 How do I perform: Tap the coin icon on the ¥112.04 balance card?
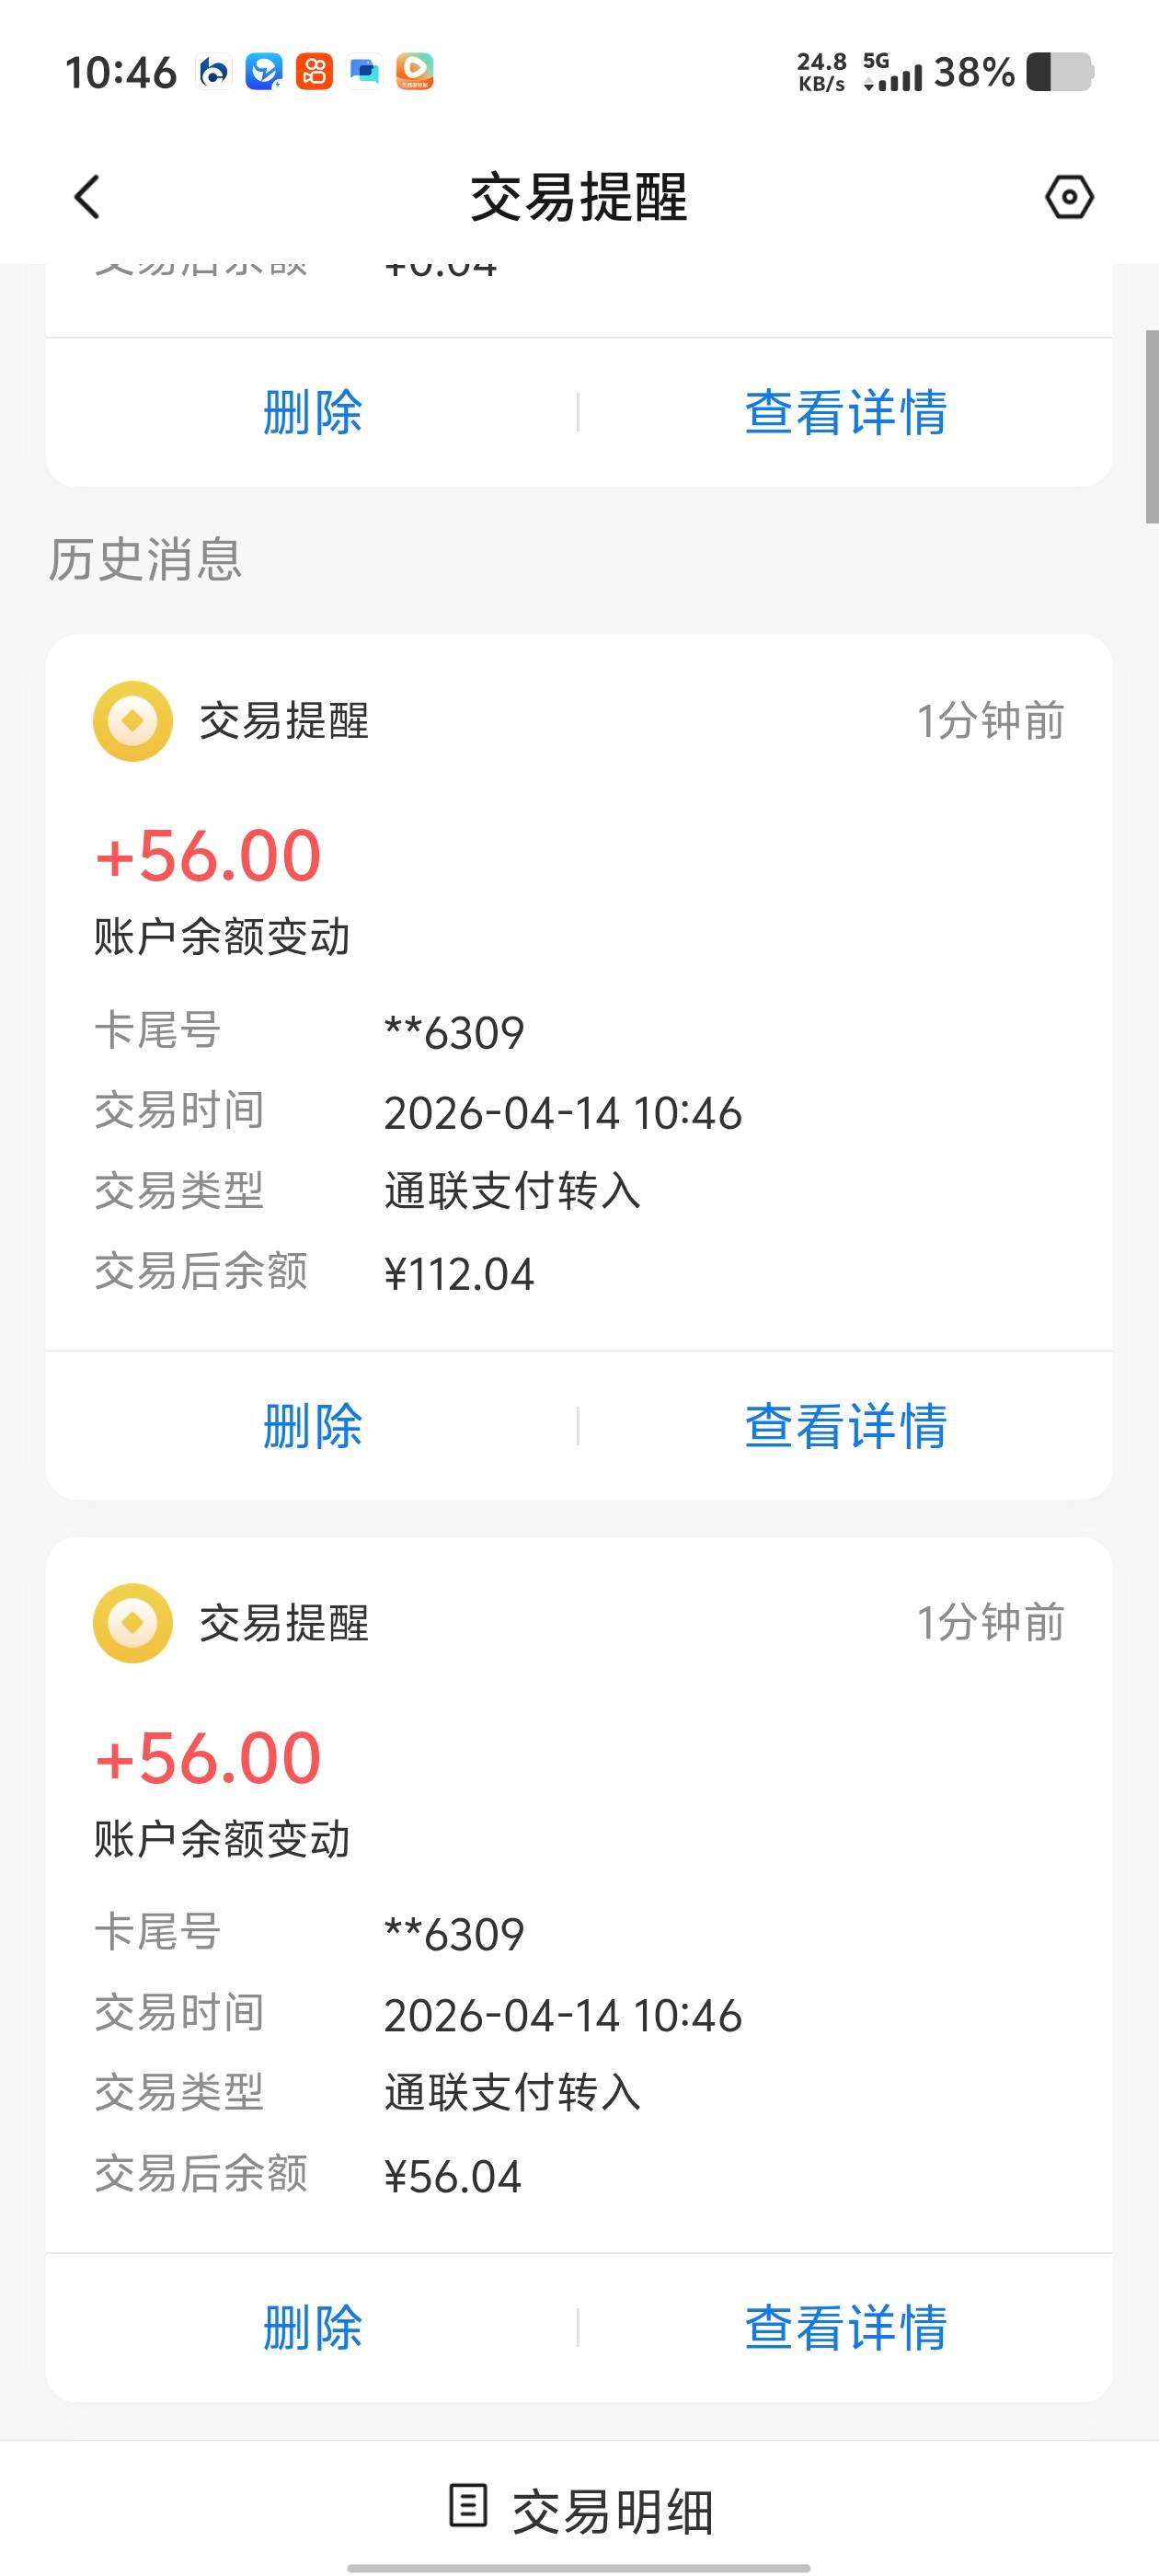133,721
